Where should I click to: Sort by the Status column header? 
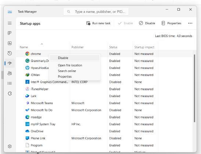point(113,47)
